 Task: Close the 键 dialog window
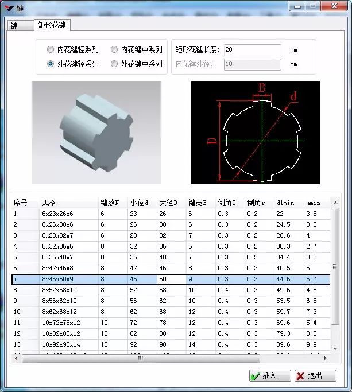pos(334,6)
